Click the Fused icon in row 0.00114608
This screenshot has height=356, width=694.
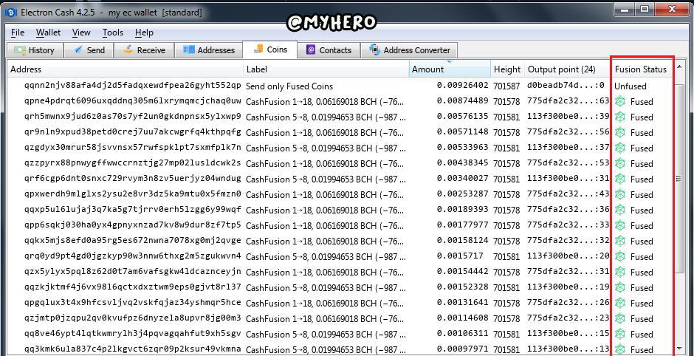pyautogui.click(x=621, y=319)
